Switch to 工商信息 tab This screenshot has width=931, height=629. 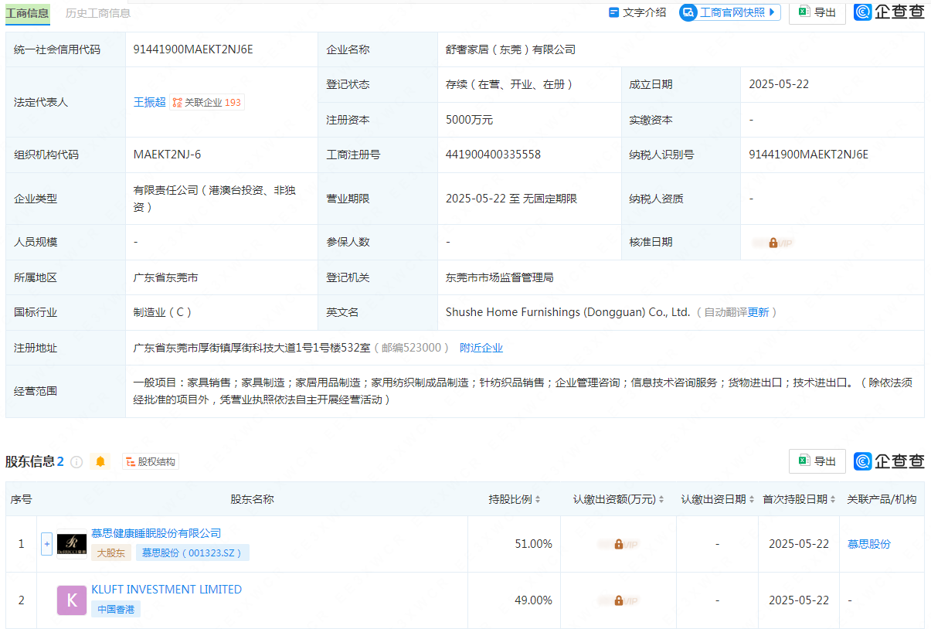point(27,12)
